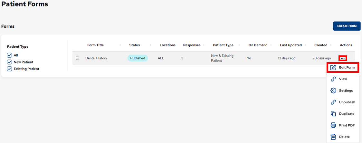Click the Edit Form pencil icon
362x143 pixels.
(x=333, y=67)
